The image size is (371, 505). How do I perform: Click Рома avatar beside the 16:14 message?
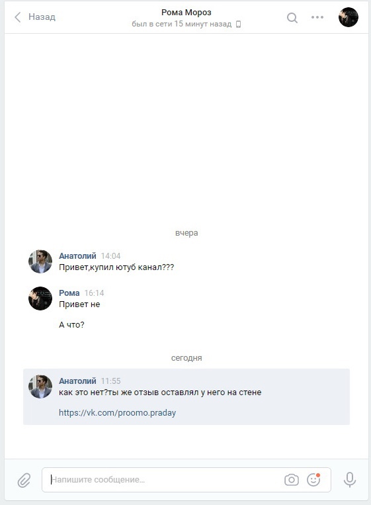(x=40, y=298)
